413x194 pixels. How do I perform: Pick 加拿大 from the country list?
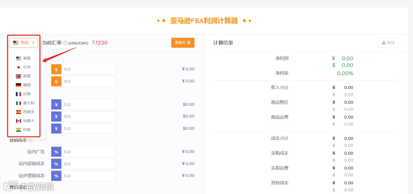click(28, 121)
